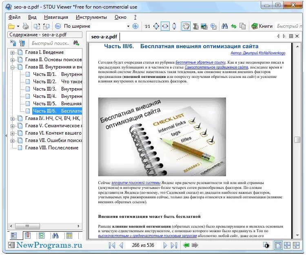Go to next page button
Screen dimensions: 306x255
pyautogui.click(x=165, y=245)
